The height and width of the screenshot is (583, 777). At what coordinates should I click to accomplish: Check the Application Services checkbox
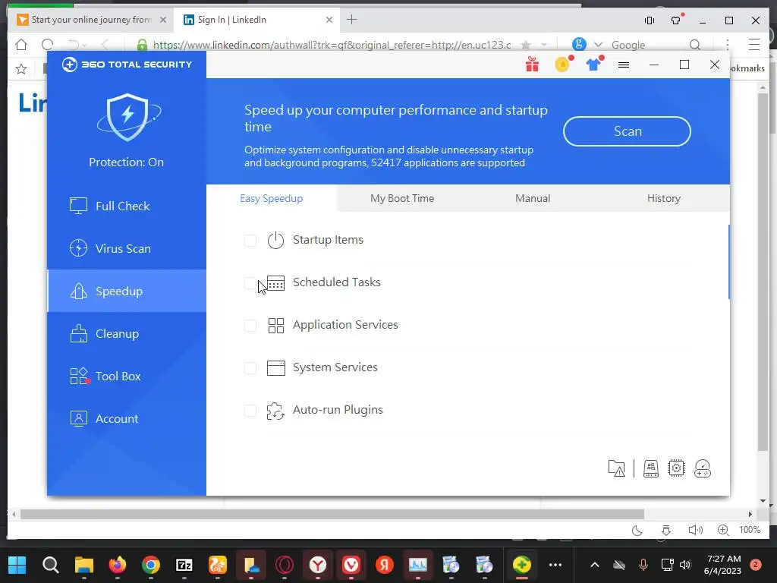pyautogui.click(x=250, y=326)
